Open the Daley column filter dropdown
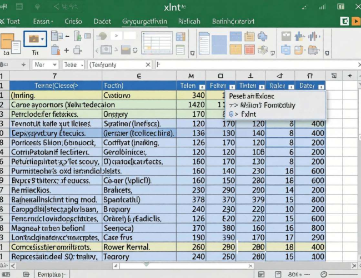The width and height of the screenshot is (361, 278). coord(291,87)
